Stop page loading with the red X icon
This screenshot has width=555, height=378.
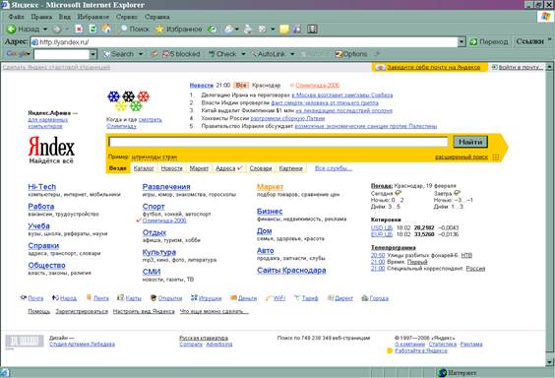point(80,29)
